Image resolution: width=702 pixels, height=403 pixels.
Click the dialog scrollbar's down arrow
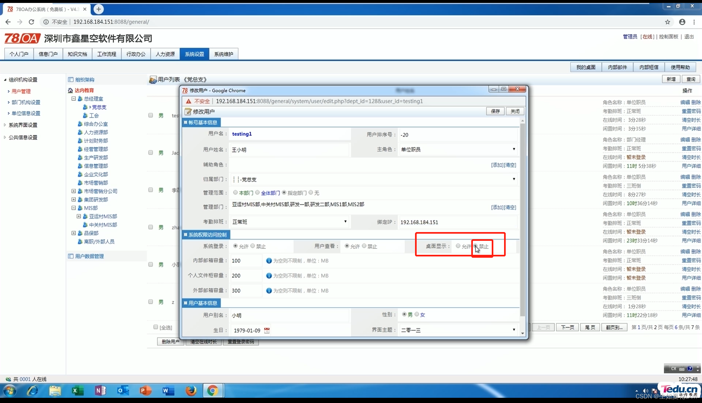click(x=523, y=333)
